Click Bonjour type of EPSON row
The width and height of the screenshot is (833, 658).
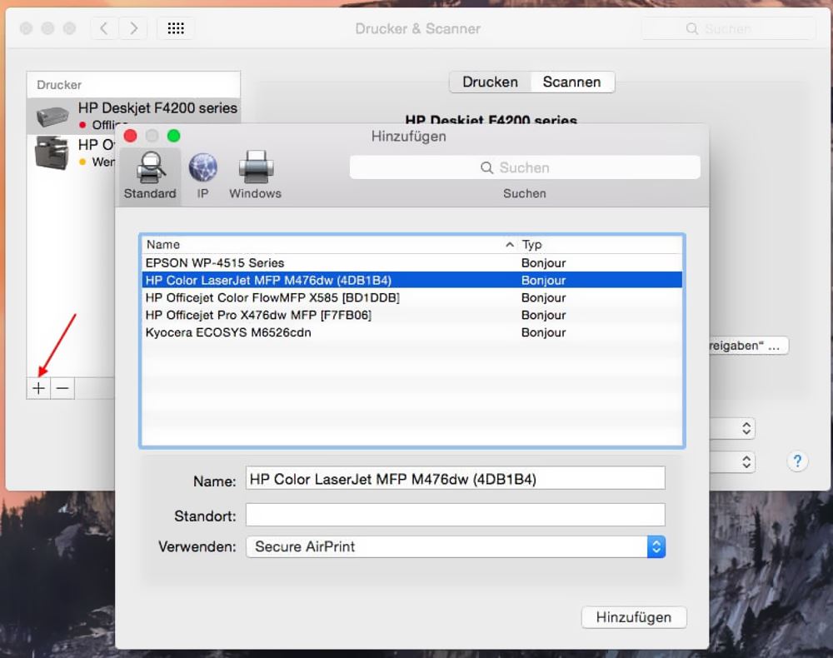point(543,263)
